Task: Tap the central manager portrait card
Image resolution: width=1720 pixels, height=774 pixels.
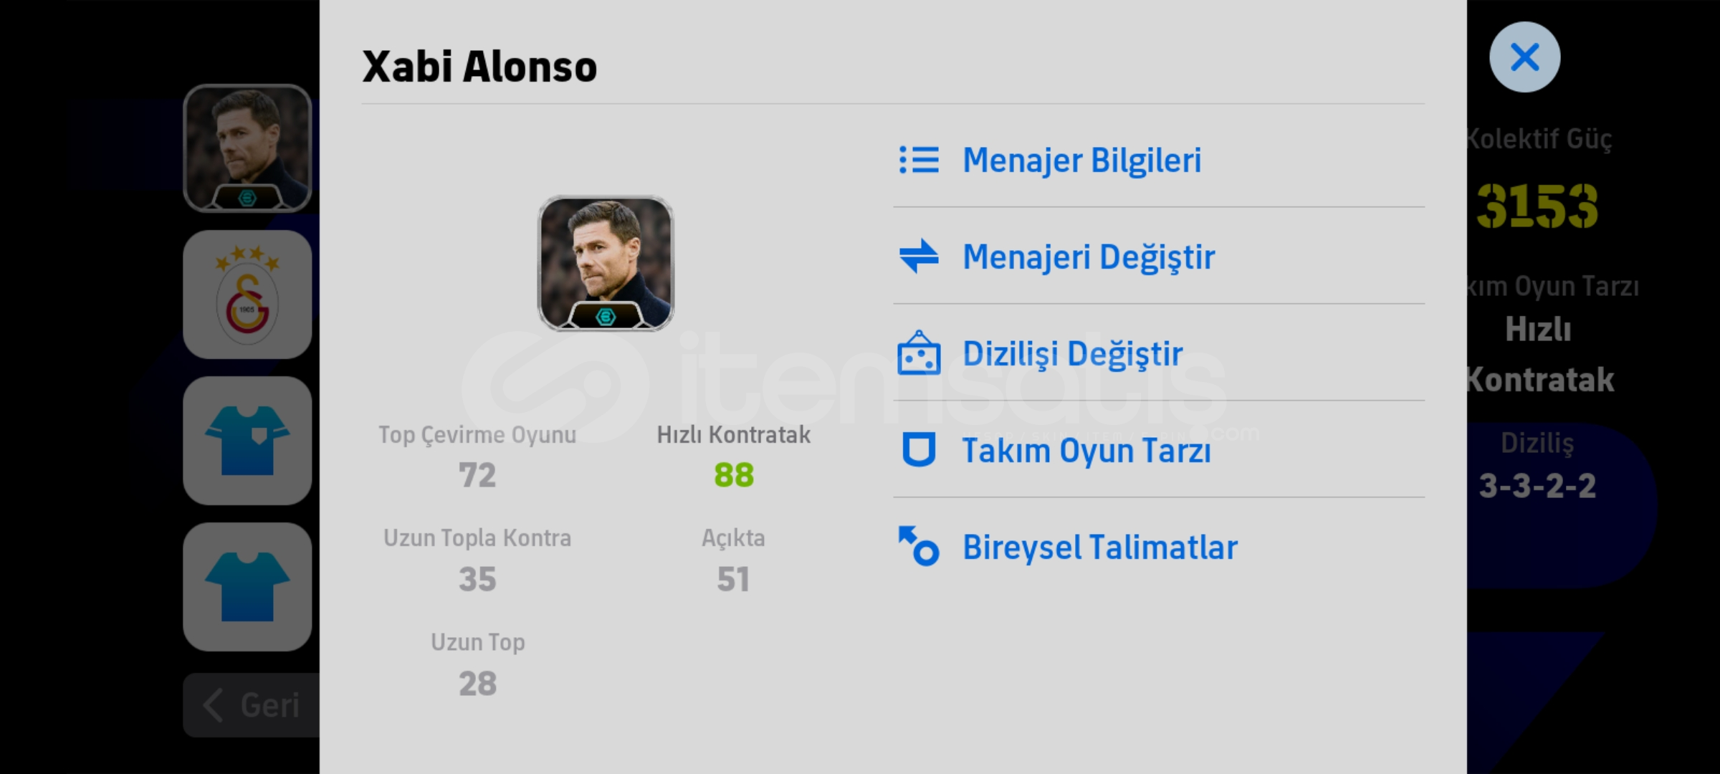Action: (x=606, y=263)
